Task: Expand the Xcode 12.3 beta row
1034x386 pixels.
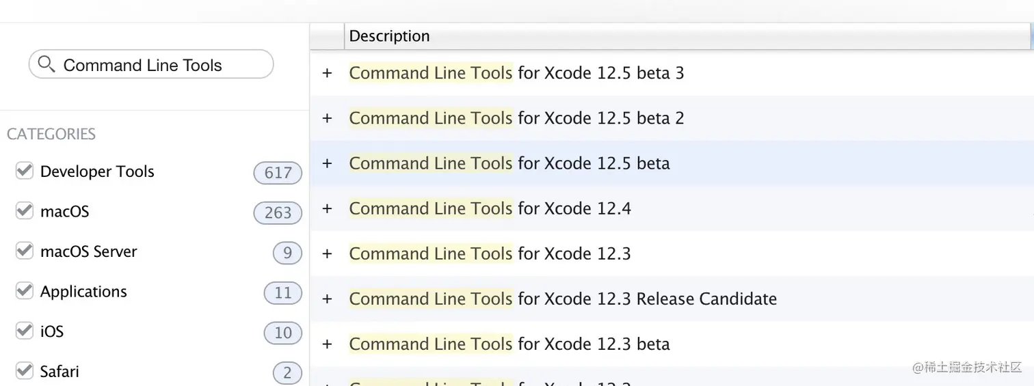Action: coord(327,344)
